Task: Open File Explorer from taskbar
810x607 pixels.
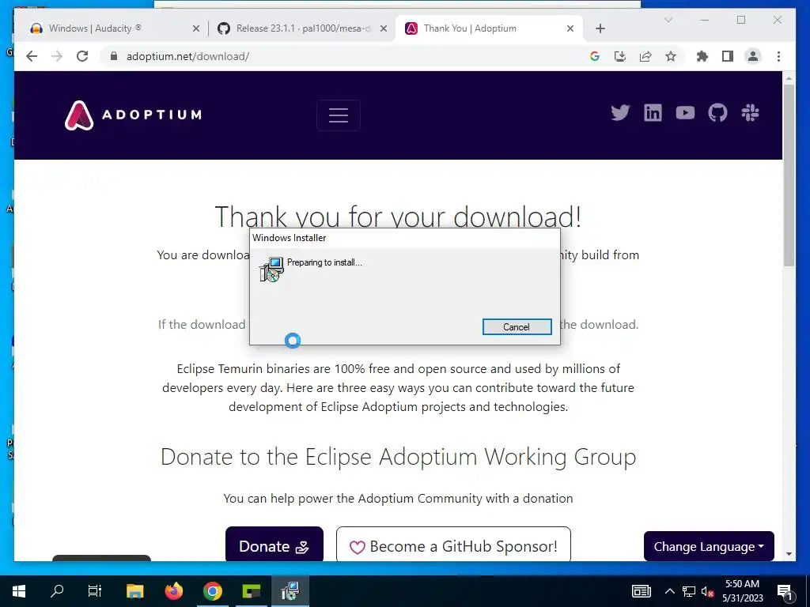Action: tap(134, 591)
